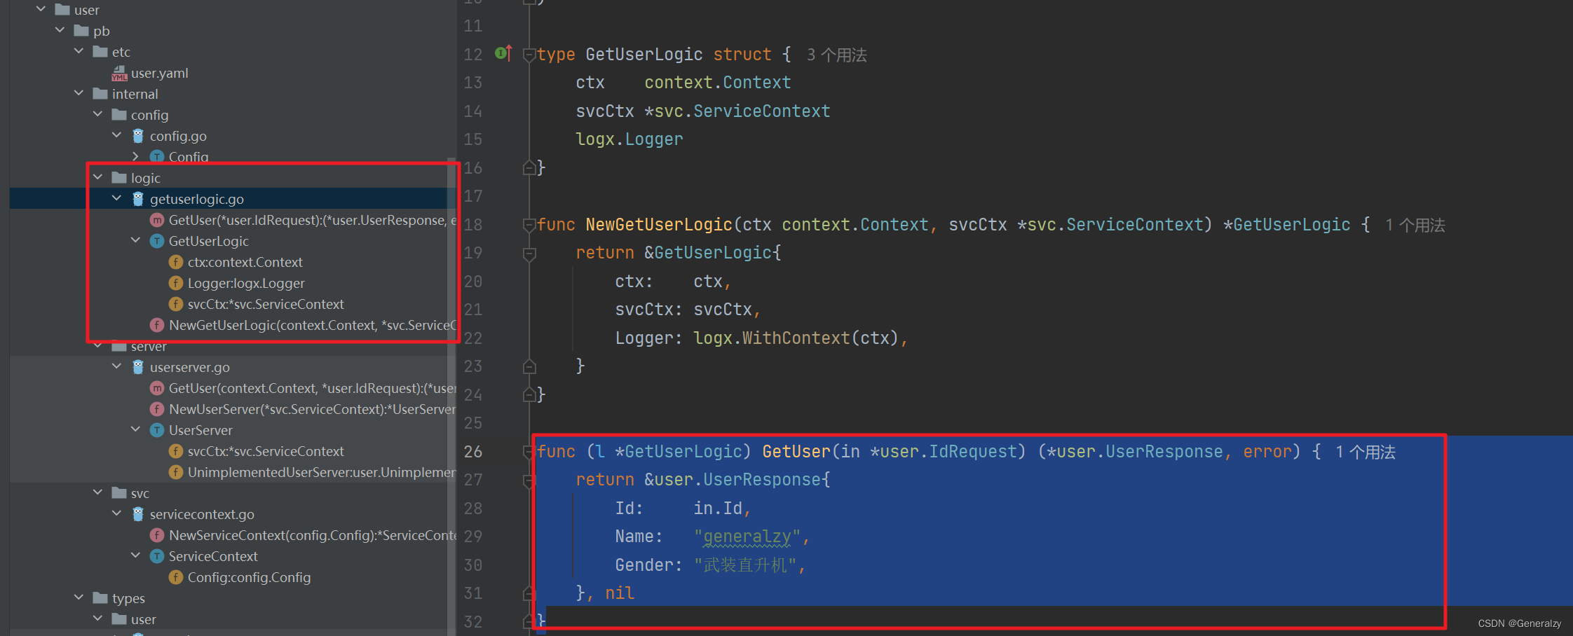The width and height of the screenshot is (1573, 636).
Task: Collapse the servicecontext.go file node
Action: [x=116, y=513]
